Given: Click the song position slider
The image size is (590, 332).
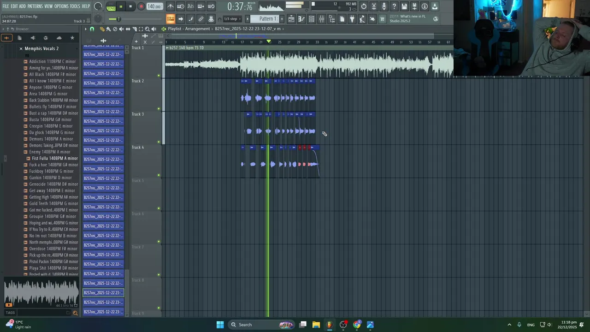Looking at the screenshot, I should click(135, 19).
